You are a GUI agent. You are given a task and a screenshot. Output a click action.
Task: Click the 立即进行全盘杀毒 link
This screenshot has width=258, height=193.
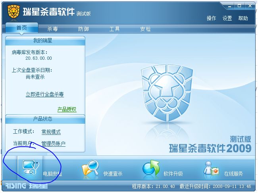click(45, 94)
